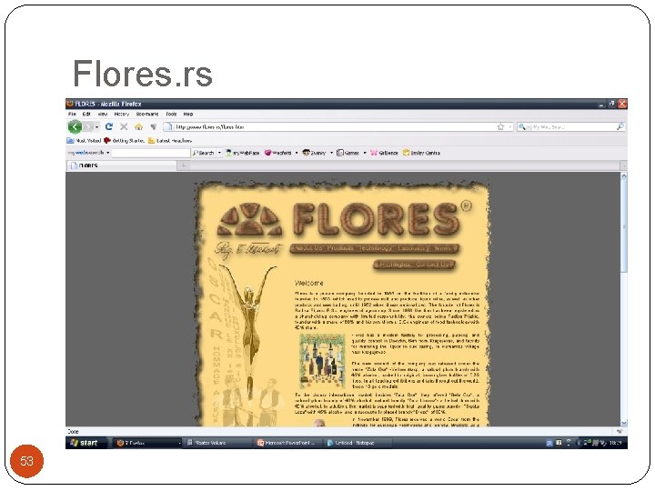Open a new tab with plus button
This screenshot has height=491, width=655.
[x=184, y=165]
